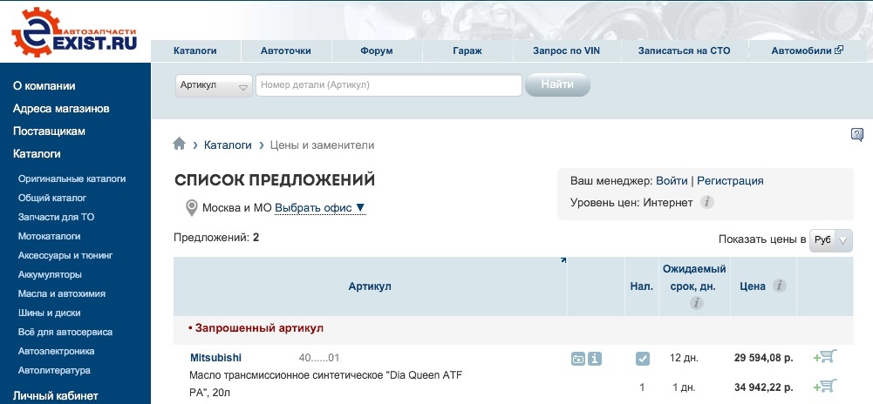This screenshot has height=404, width=873.
Task: Click the Exist.ru logo
Action: (x=74, y=31)
